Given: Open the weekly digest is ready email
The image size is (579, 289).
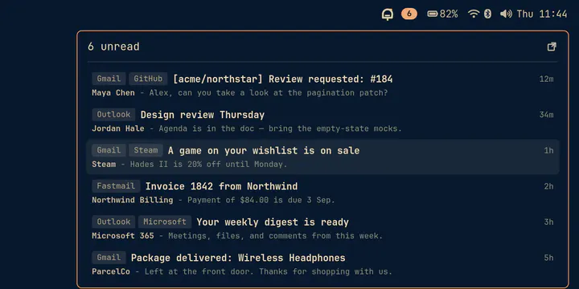Looking at the screenshot, I should [x=322, y=229].
